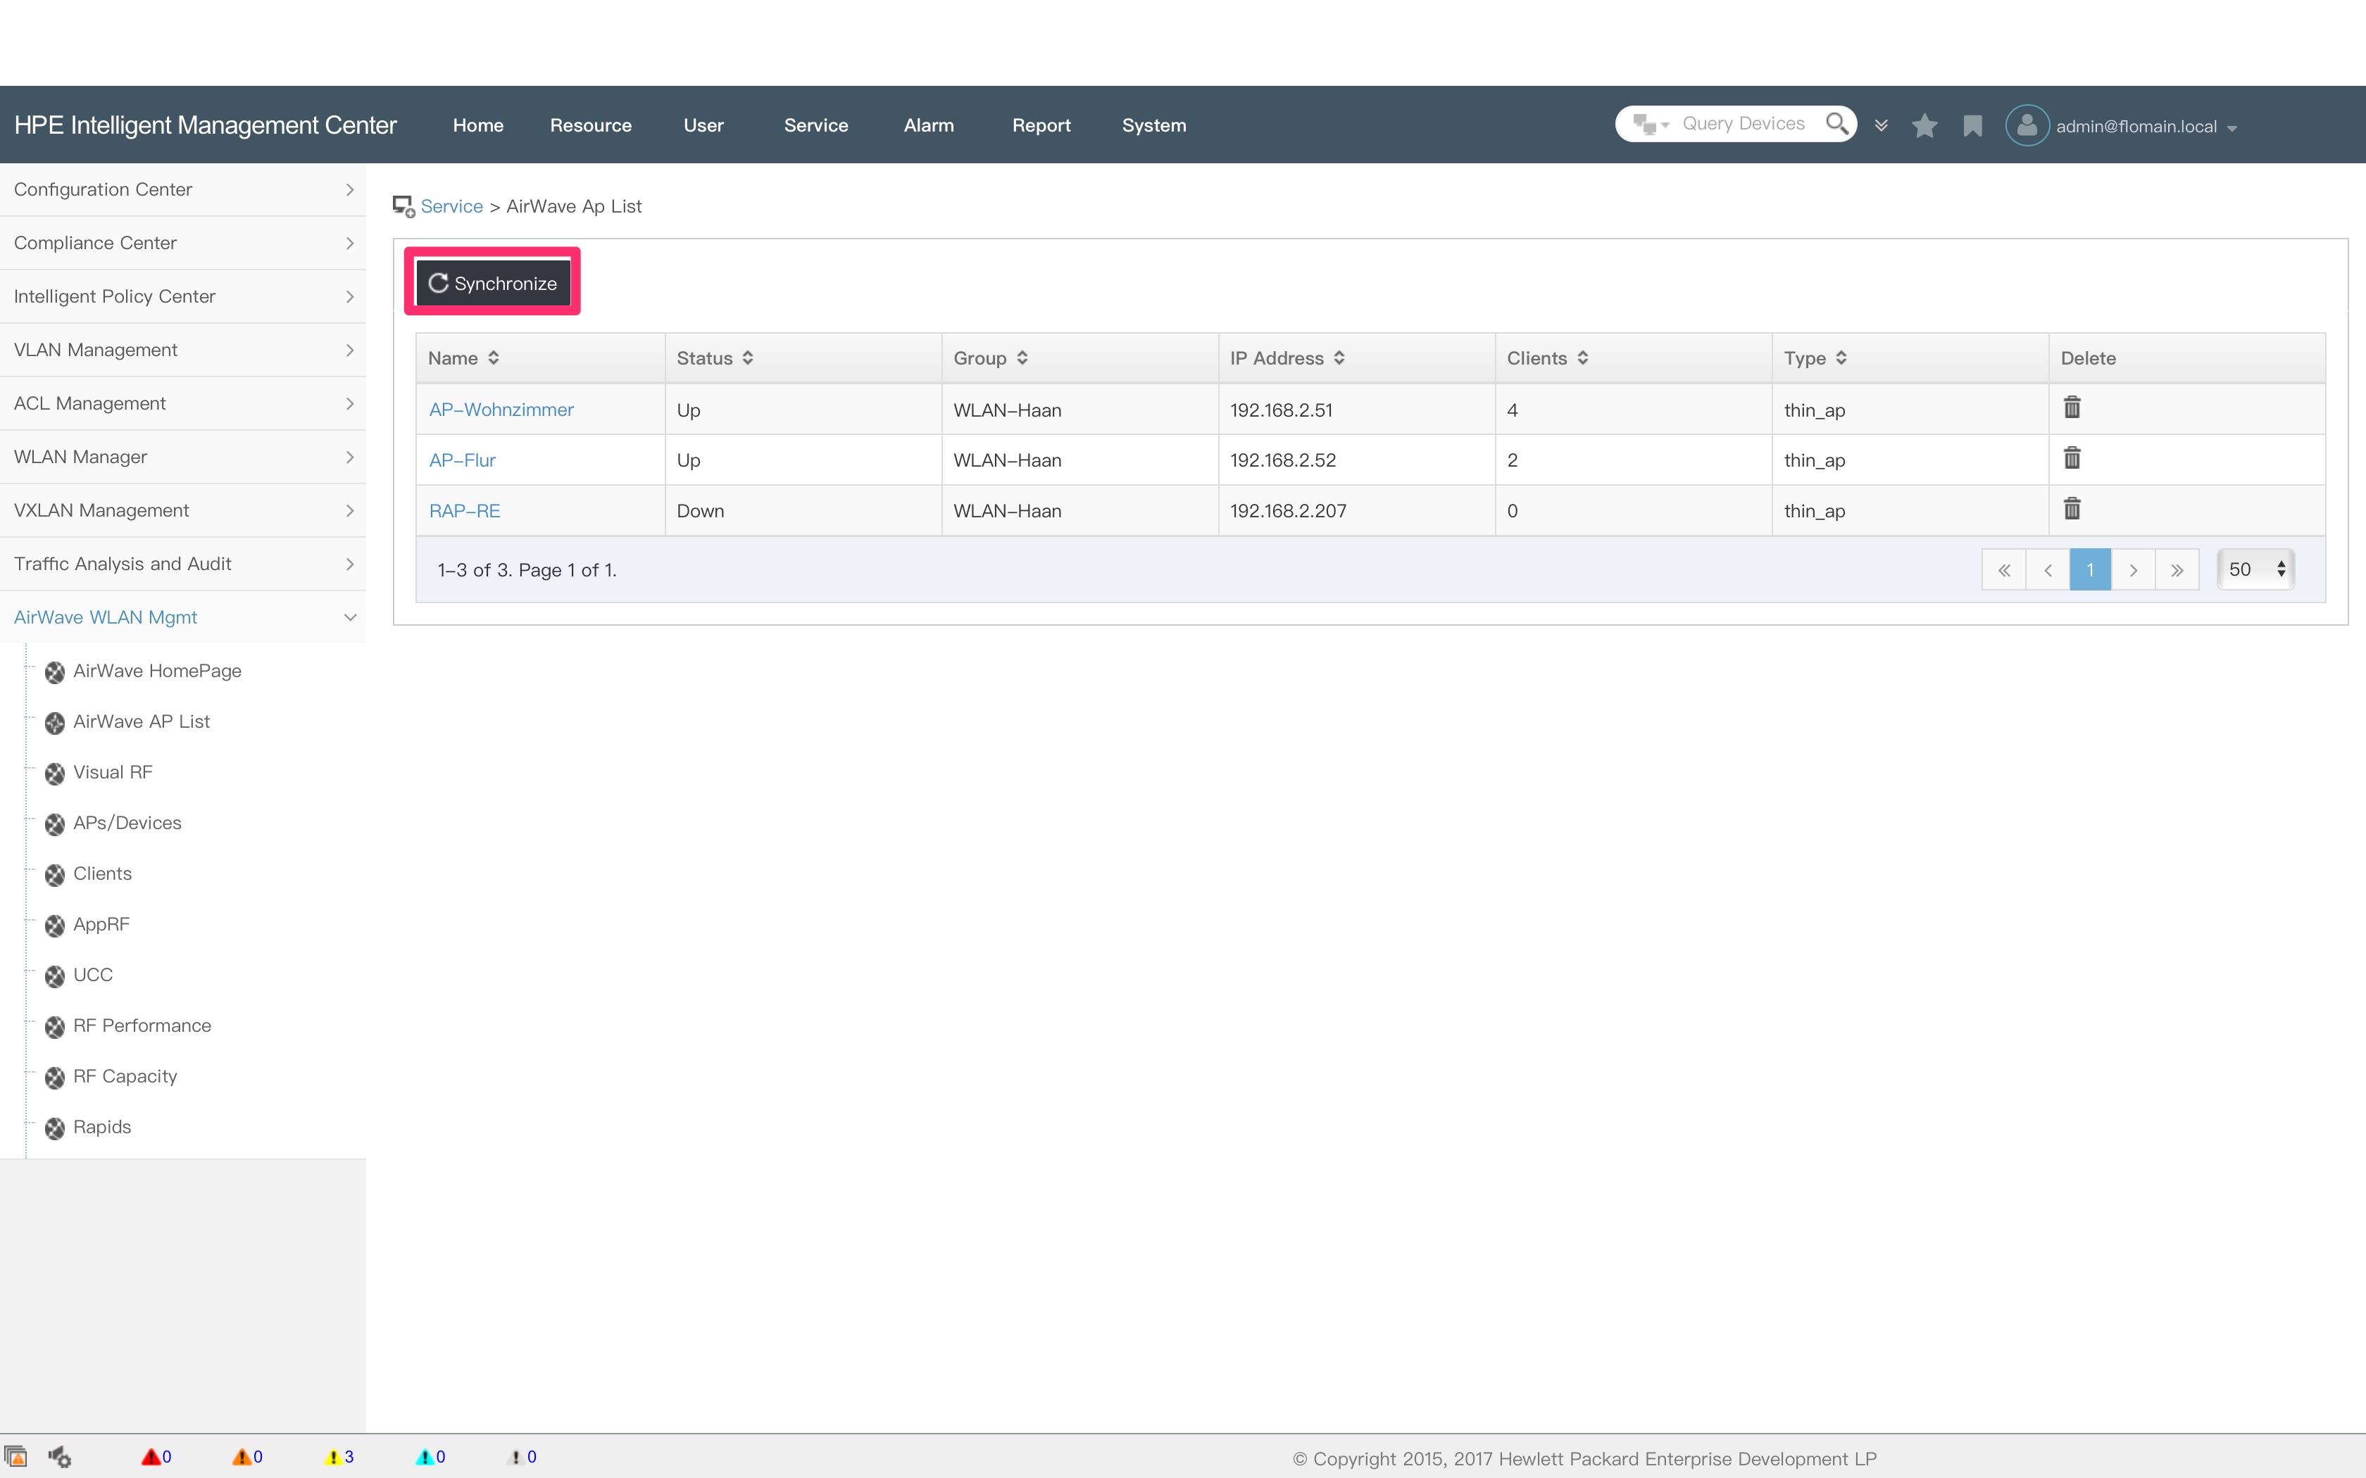Open the AppRF sidebar item

(x=101, y=923)
